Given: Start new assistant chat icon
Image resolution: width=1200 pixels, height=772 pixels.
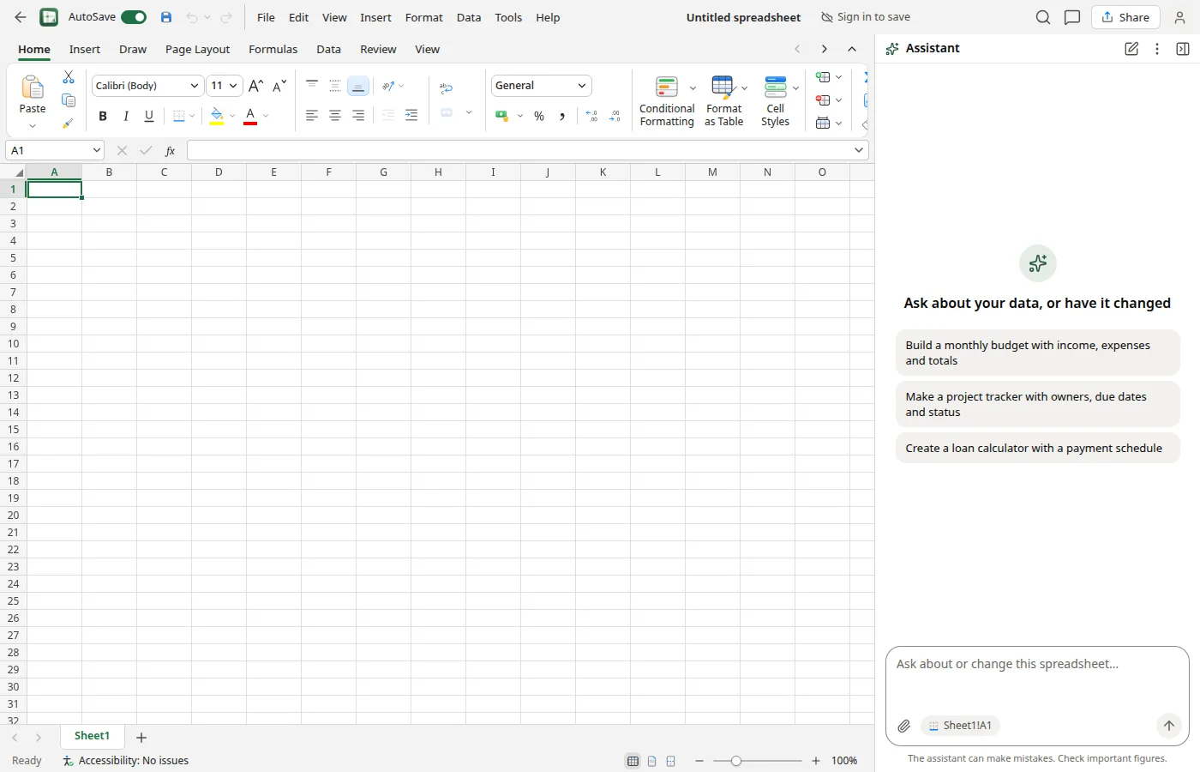Looking at the screenshot, I should 1131,49.
